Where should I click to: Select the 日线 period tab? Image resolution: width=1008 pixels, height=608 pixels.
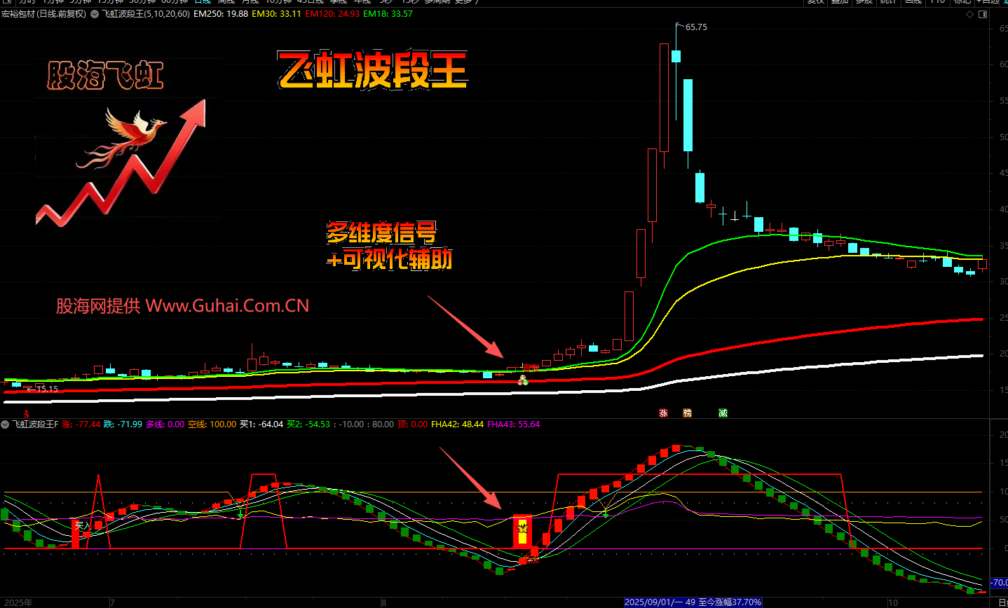pos(202,2)
